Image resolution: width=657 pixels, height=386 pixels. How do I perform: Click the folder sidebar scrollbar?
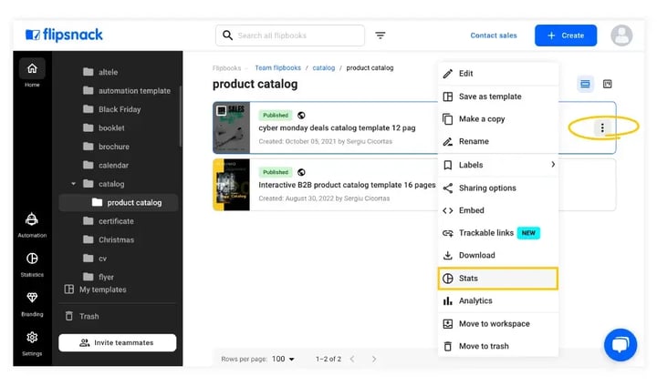click(x=180, y=116)
